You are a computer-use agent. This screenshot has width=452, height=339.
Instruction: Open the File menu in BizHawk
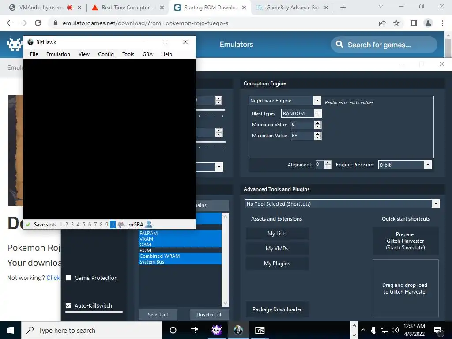tap(34, 54)
